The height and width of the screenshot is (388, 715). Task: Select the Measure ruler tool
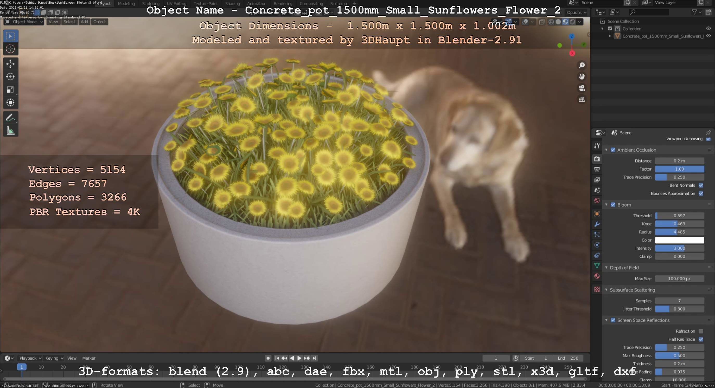11,131
